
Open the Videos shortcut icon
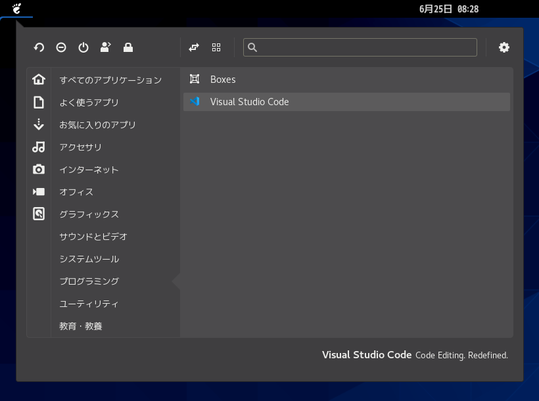[39, 191]
